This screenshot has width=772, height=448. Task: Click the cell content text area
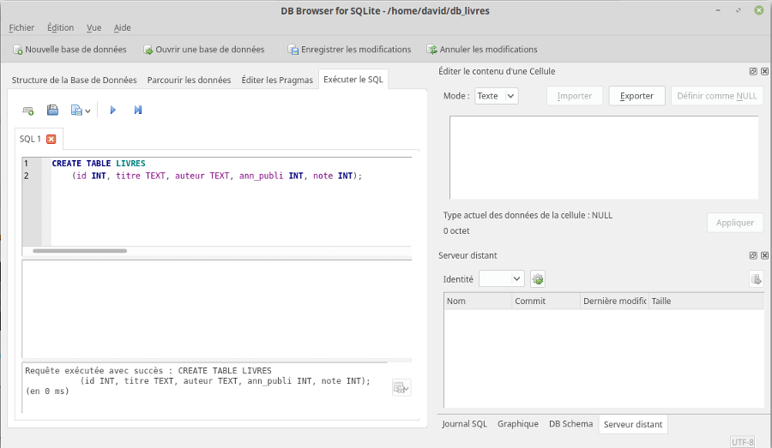point(604,157)
